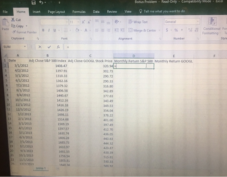Toggle Italic formatting

[x=49, y=30]
